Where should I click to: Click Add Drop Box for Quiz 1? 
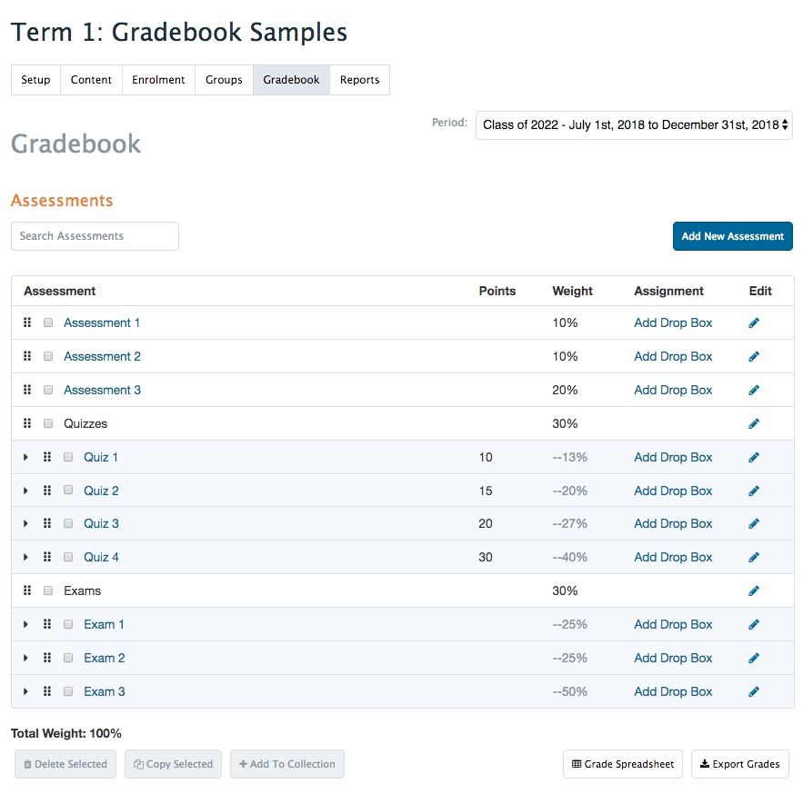pyautogui.click(x=673, y=457)
